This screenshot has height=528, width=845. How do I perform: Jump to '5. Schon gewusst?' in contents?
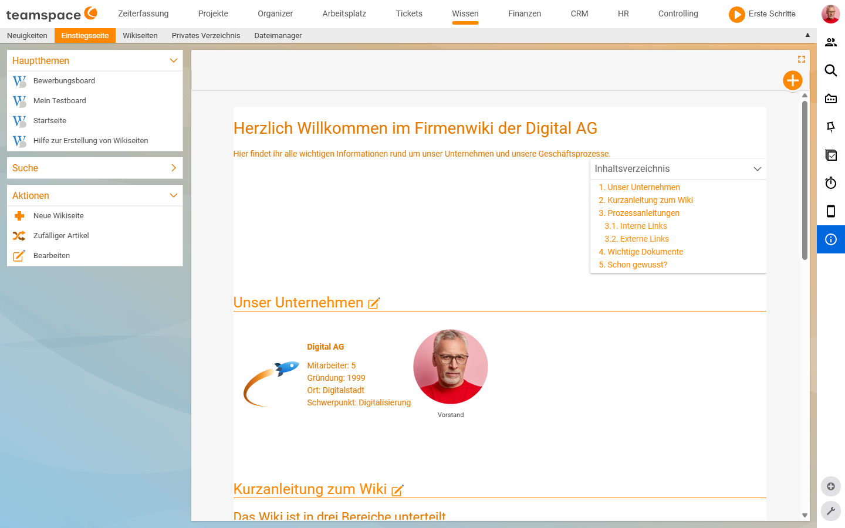click(633, 265)
